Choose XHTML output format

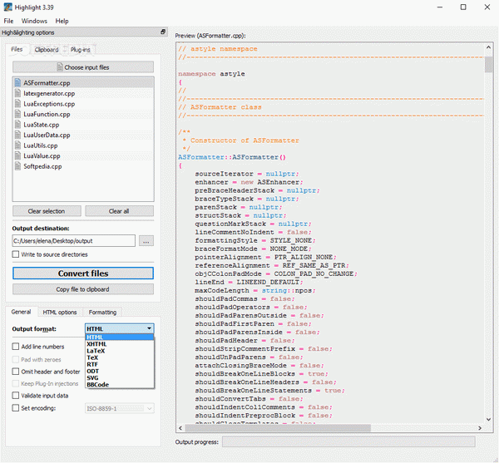[x=120, y=344]
